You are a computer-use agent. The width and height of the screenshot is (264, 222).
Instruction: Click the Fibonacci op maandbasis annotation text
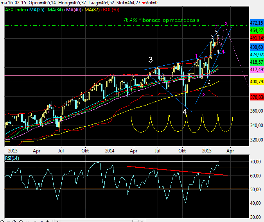pos(161,20)
